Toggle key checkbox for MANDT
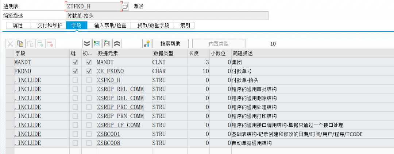This screenshot has height=154, width=394. pyautogui.click(x=75, y=62)
